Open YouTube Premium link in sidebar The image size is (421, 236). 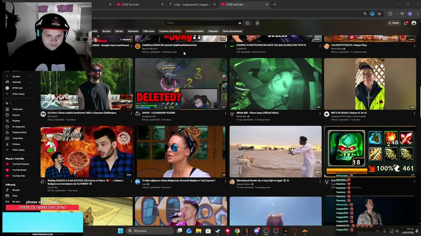click(x=21, y=164)
